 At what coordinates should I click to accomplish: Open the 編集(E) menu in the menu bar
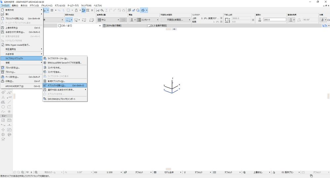tap(15, 6)
